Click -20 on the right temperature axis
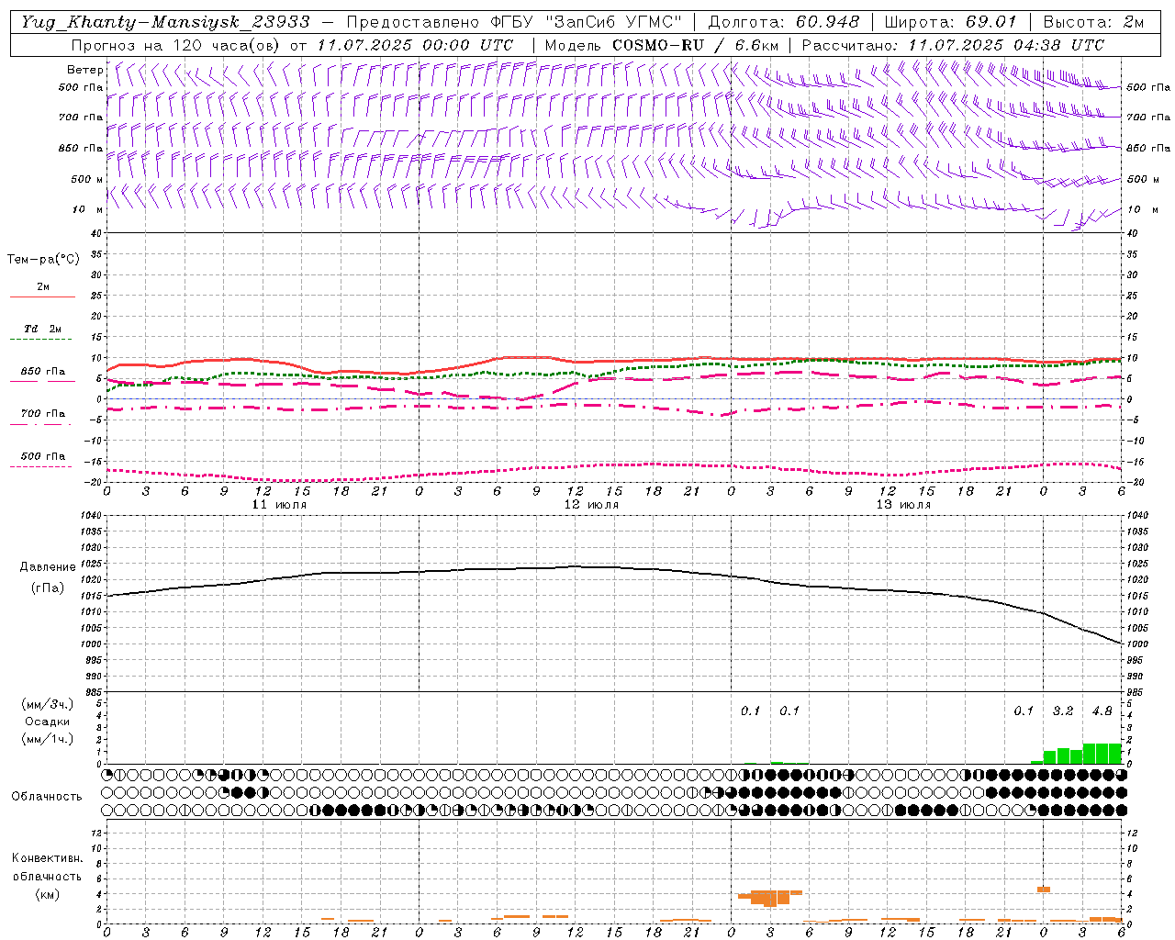The width and height of the screenshot is (1175, 940). 1134,483
